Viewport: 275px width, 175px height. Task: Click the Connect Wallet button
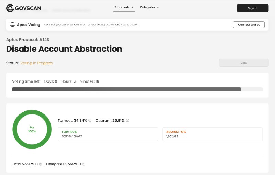coord(249,25)
